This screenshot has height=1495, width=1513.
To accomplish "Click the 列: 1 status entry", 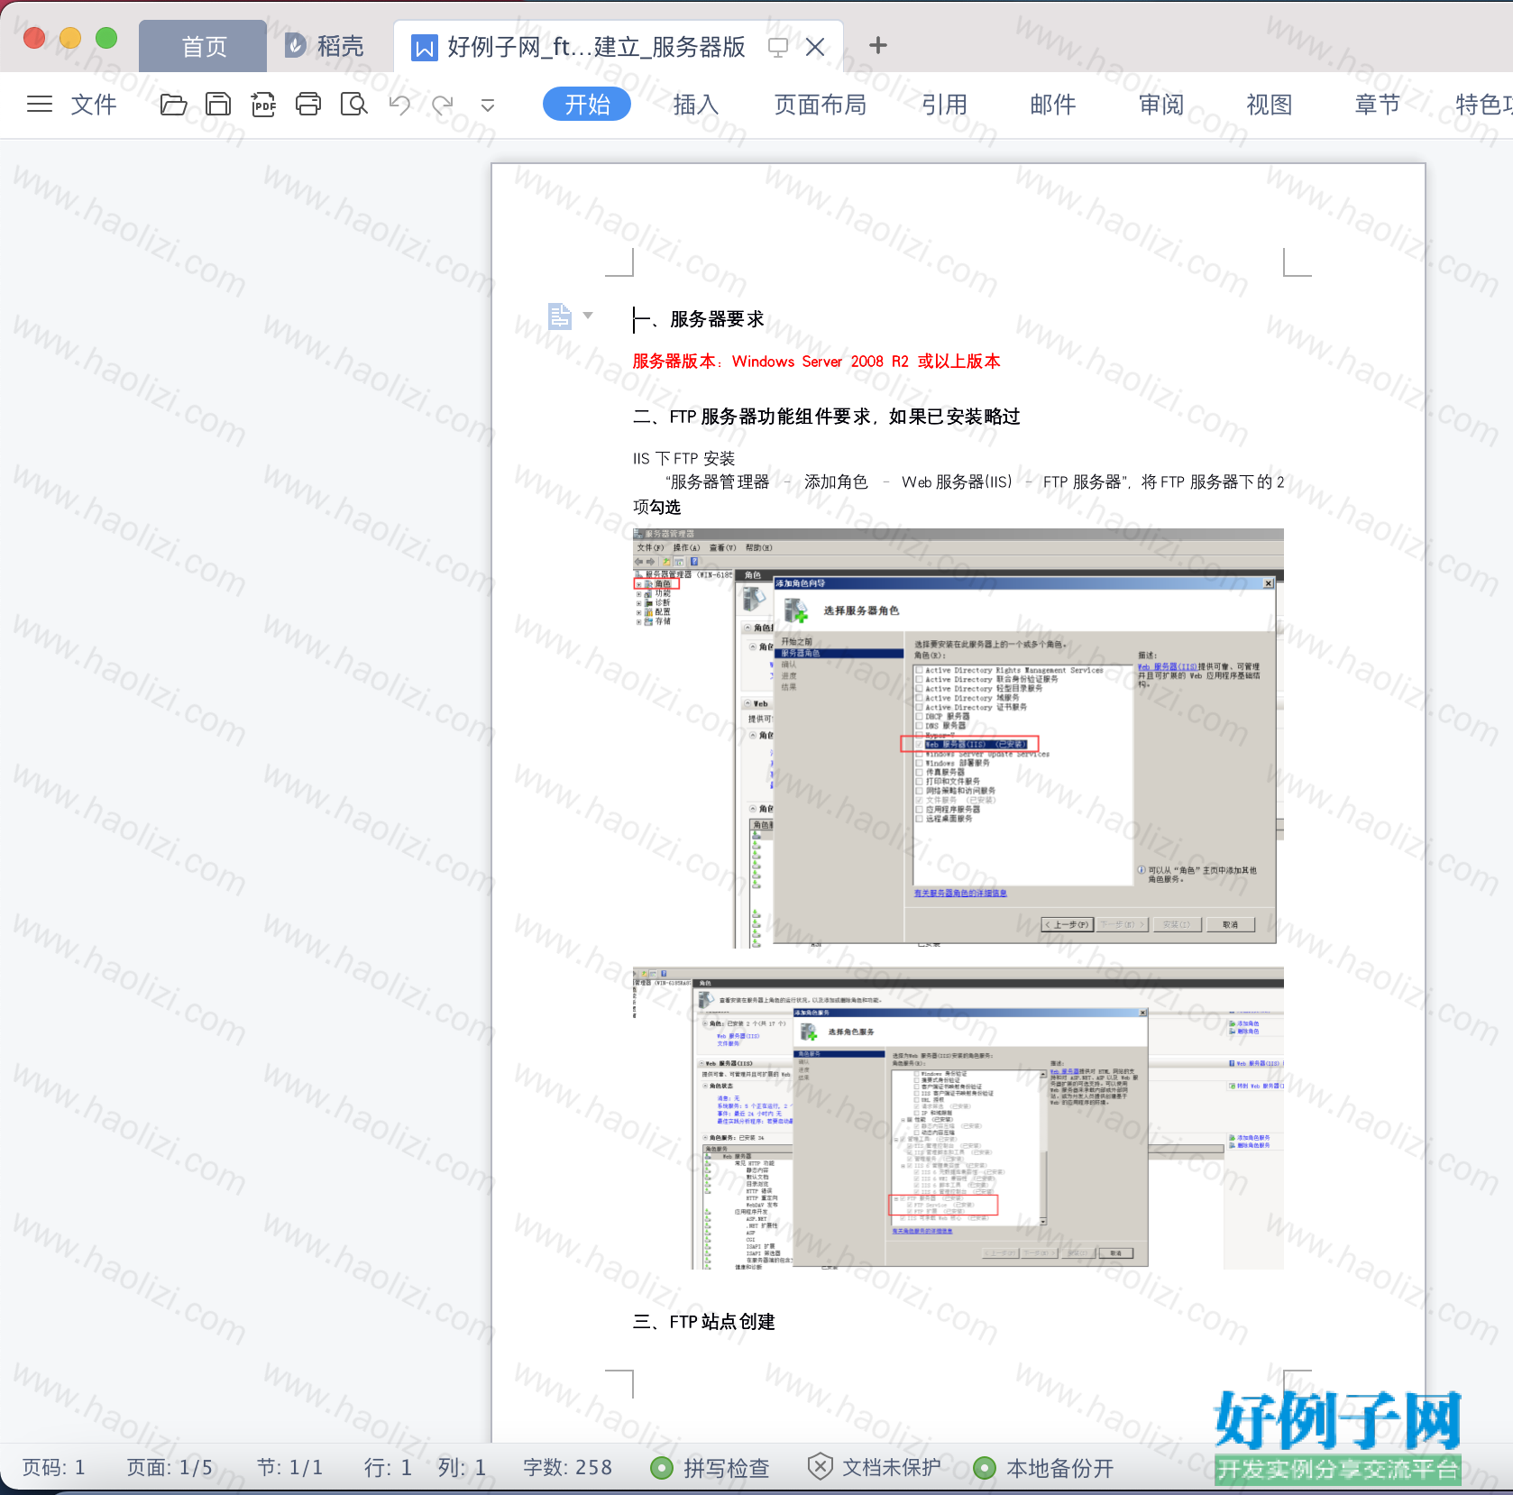I will coord(462,1468).
